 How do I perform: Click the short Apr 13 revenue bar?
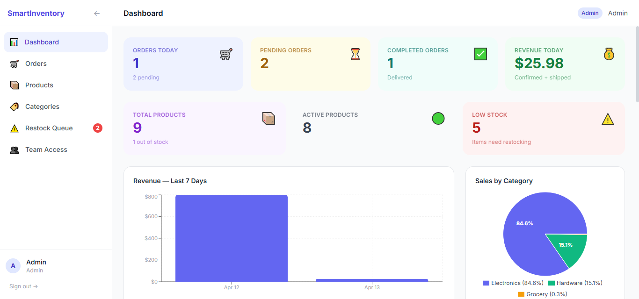tap(372, 280)
